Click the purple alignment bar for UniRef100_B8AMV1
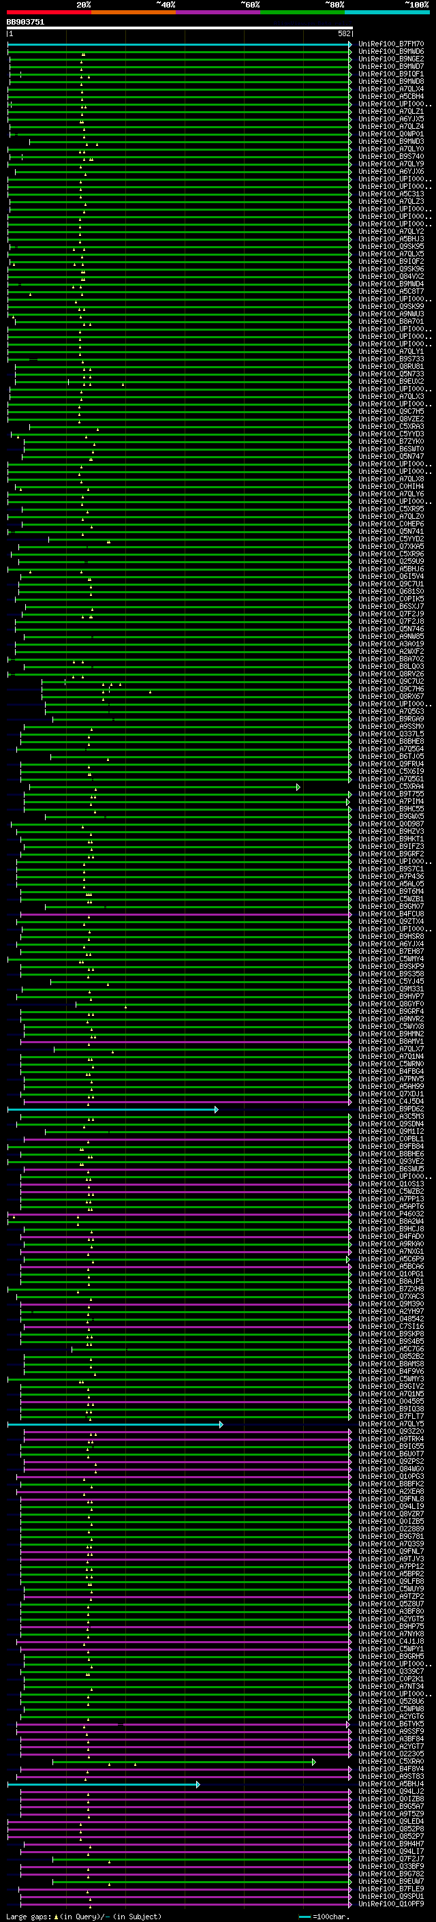Image resolution: width=436 pixels, height=1922 pixels. point(187,1042)
